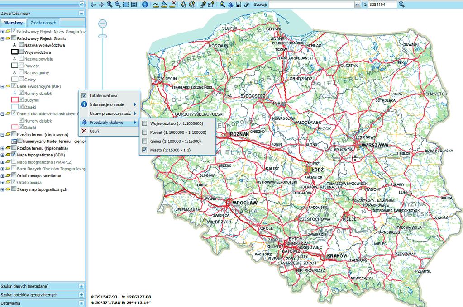This screenshot has height=307, width=463.
Task: Click Budynki red outline legend swatch
Action: point(14,100)
